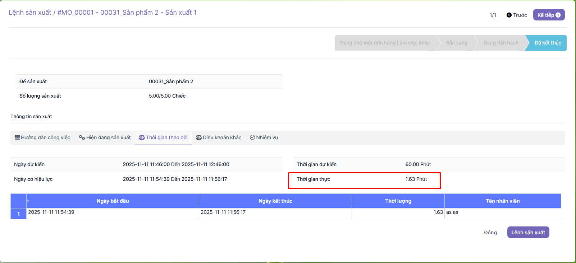
Task: Select row number 1 in the time table
Action: [x=19, y=214]
